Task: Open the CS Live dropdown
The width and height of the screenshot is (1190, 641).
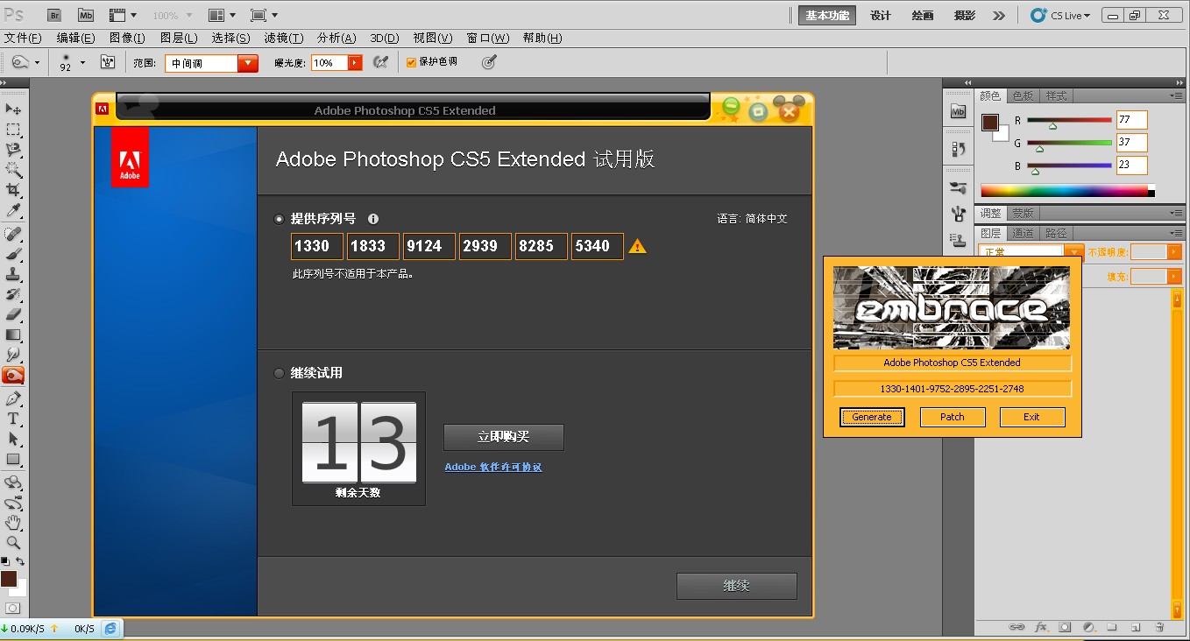Action: point(1060,16)
